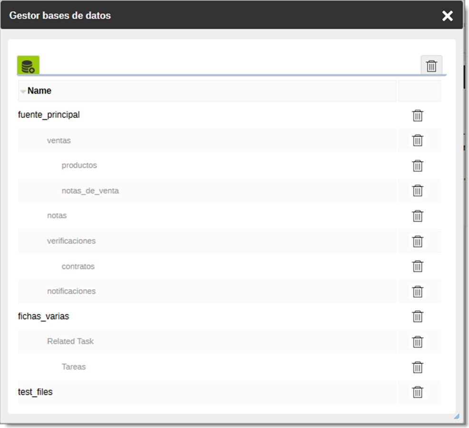
Task: Delete the fuente_principal database
Action: pyautogui.click(x=417, y=116)
